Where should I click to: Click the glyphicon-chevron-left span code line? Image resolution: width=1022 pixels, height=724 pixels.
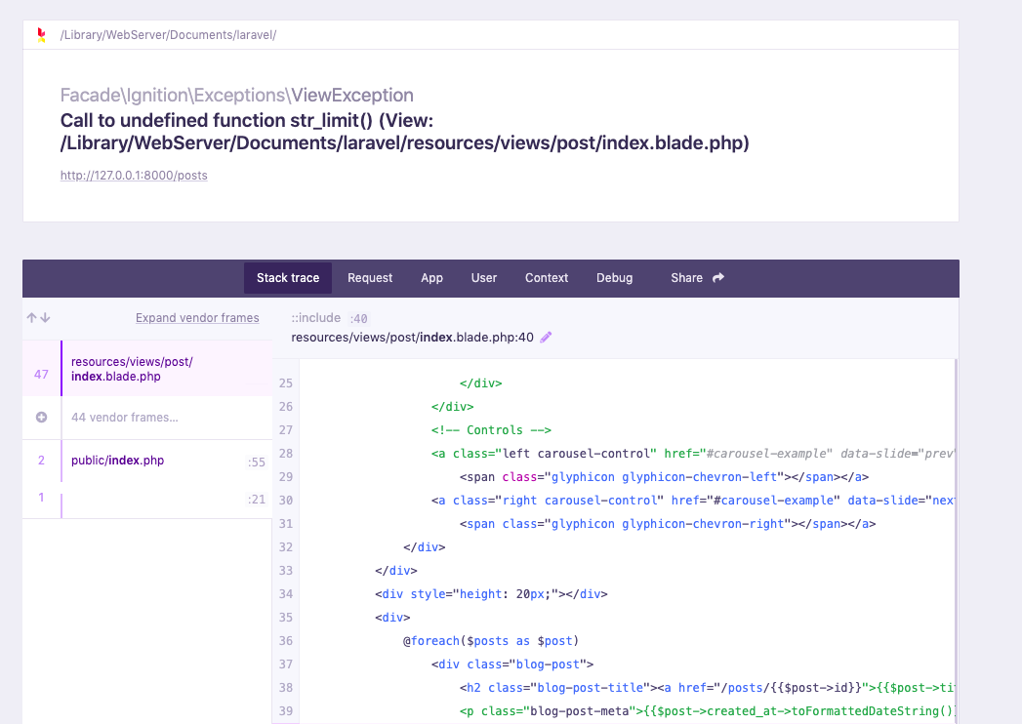coord(664,477)
